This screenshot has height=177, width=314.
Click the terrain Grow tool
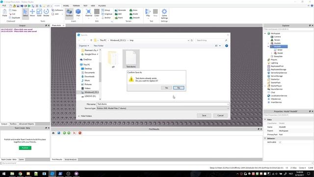tap(133, 10)
